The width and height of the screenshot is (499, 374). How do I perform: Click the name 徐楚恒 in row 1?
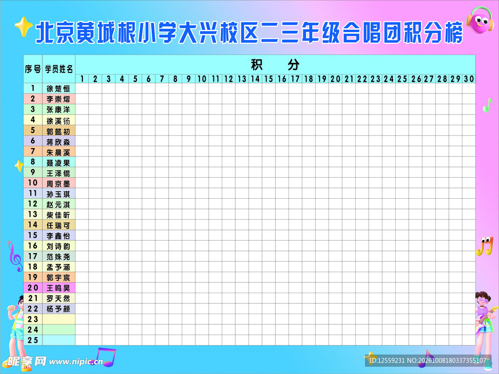click(x=58, y=89)
